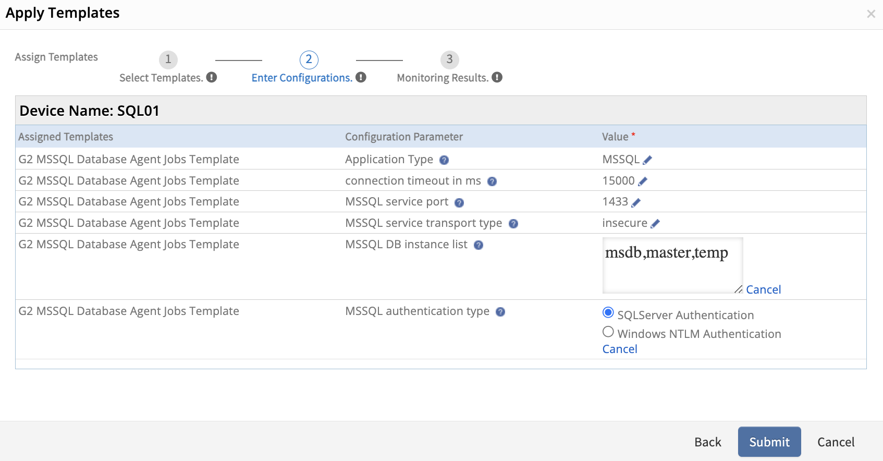Show help for MSSQL DB instance list

[479, 245]
